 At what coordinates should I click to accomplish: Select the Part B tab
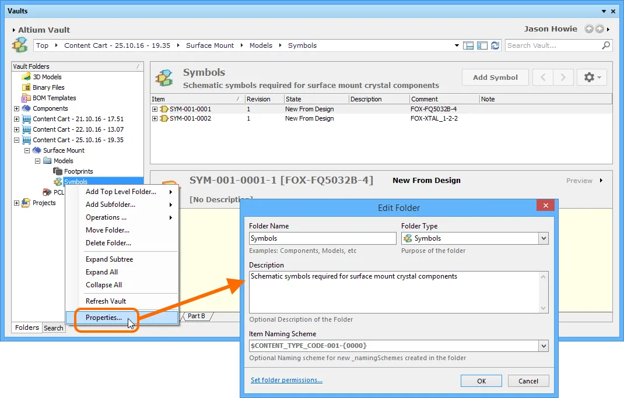pyautogui.click(x=197, y=316)
